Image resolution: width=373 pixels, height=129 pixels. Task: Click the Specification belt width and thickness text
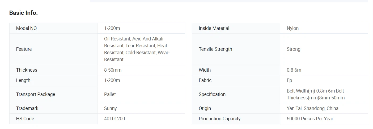[316, 94]
